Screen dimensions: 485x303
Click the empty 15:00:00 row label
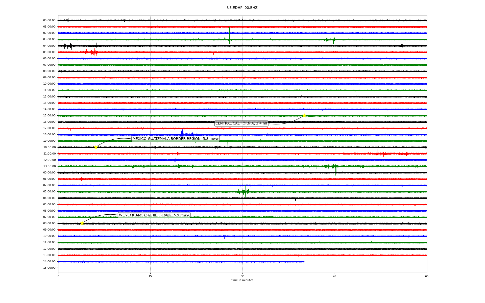tap(49, 268)
